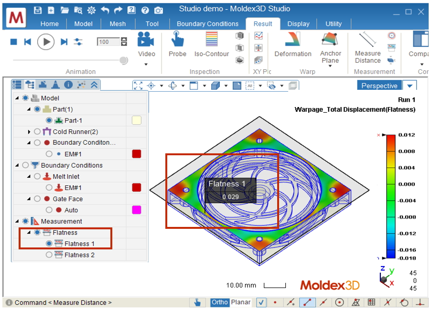The height and width of the screenshot is (311, 432).
Task: Click the hand pointer icon in status bar
Action: (x=197, y=302)
